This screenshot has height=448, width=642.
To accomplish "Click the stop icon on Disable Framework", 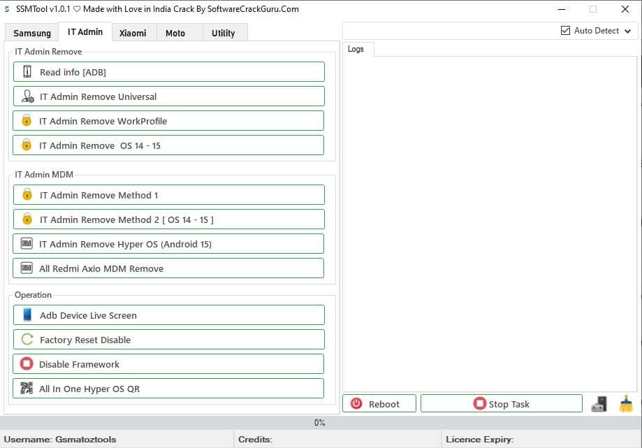I will [x=27, y=363].
